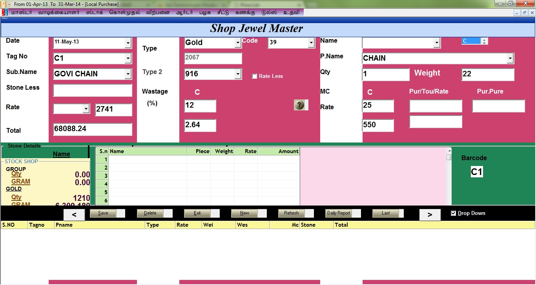Open the Date dropdown
The width and height of the screenshot is (536, 285).
[128, 43]
